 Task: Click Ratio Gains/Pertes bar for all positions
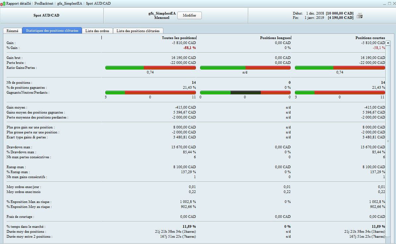(x=150, y=68)
